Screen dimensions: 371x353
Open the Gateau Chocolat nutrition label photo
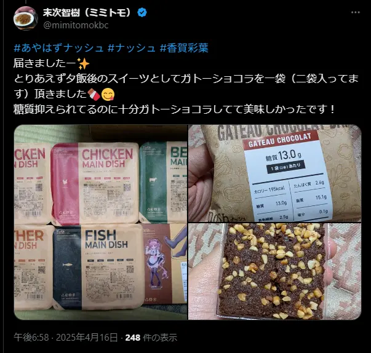(274, 173)
